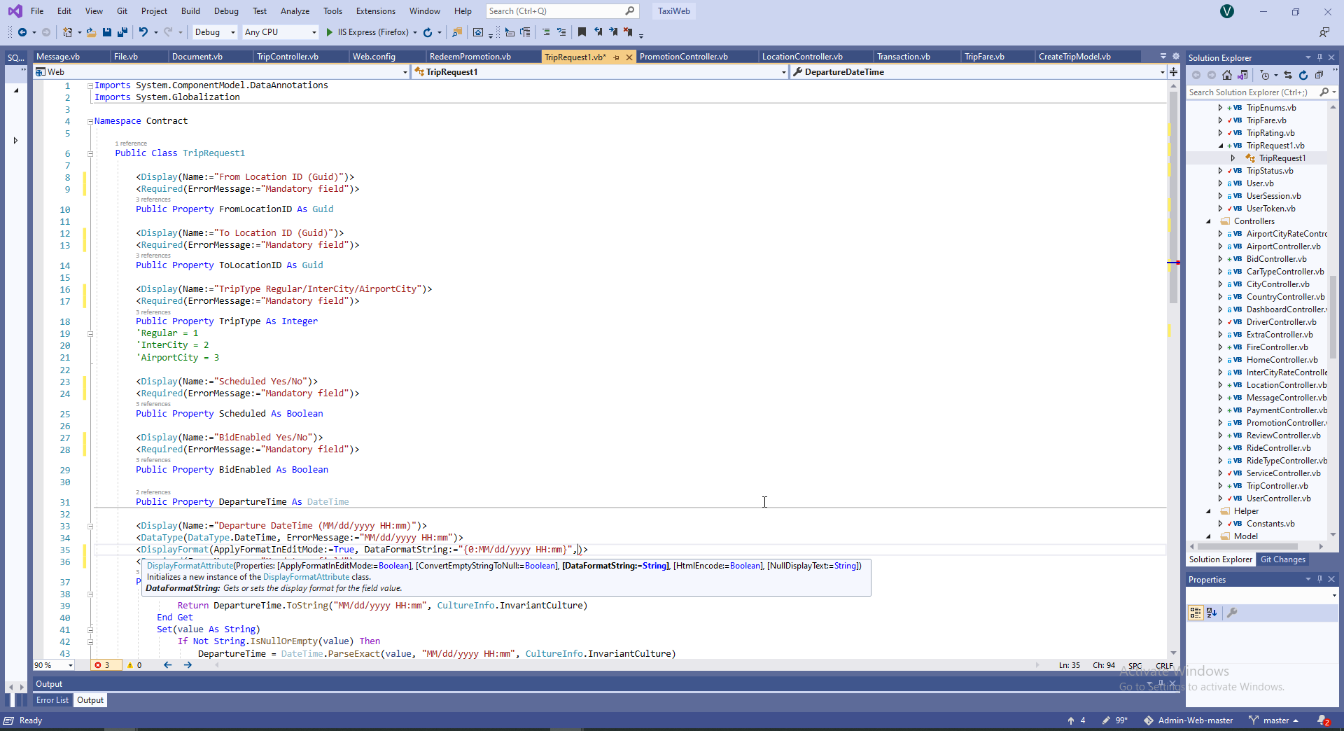
Task: Click the Open File folder icon
Action: click(x=92, y=32)
